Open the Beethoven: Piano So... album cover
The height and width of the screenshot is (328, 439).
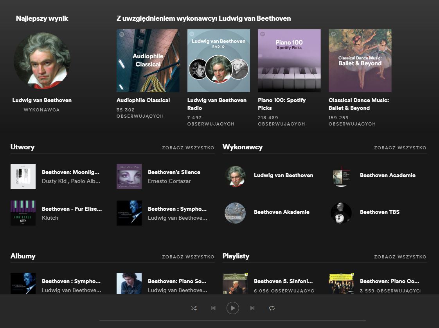tap(129, 283)
